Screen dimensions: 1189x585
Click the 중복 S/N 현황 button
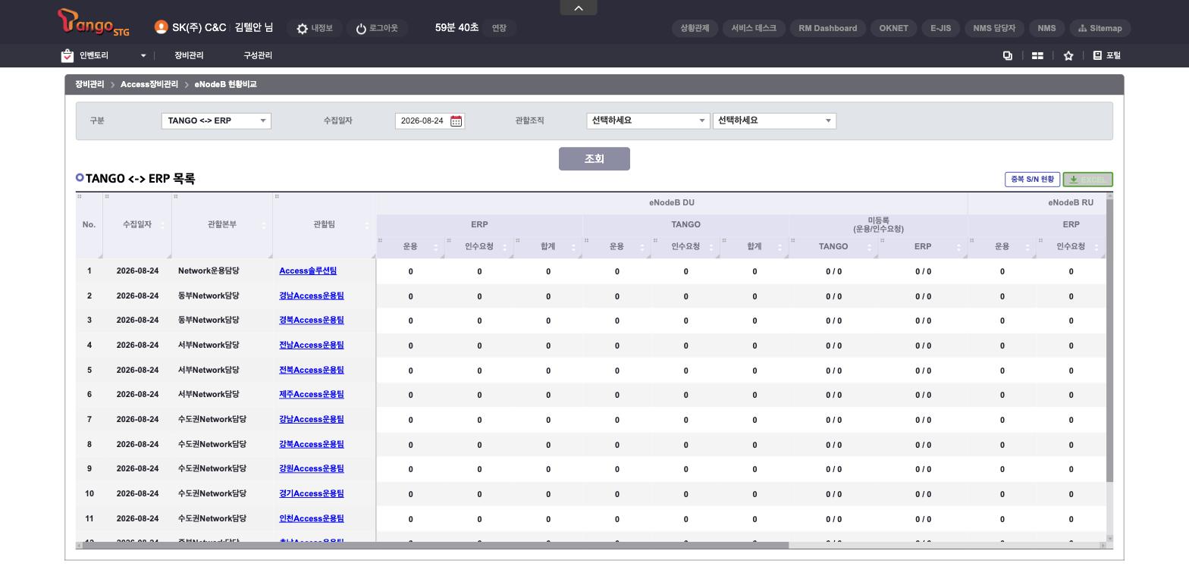pyautogui.click(x=1032, y=180)
